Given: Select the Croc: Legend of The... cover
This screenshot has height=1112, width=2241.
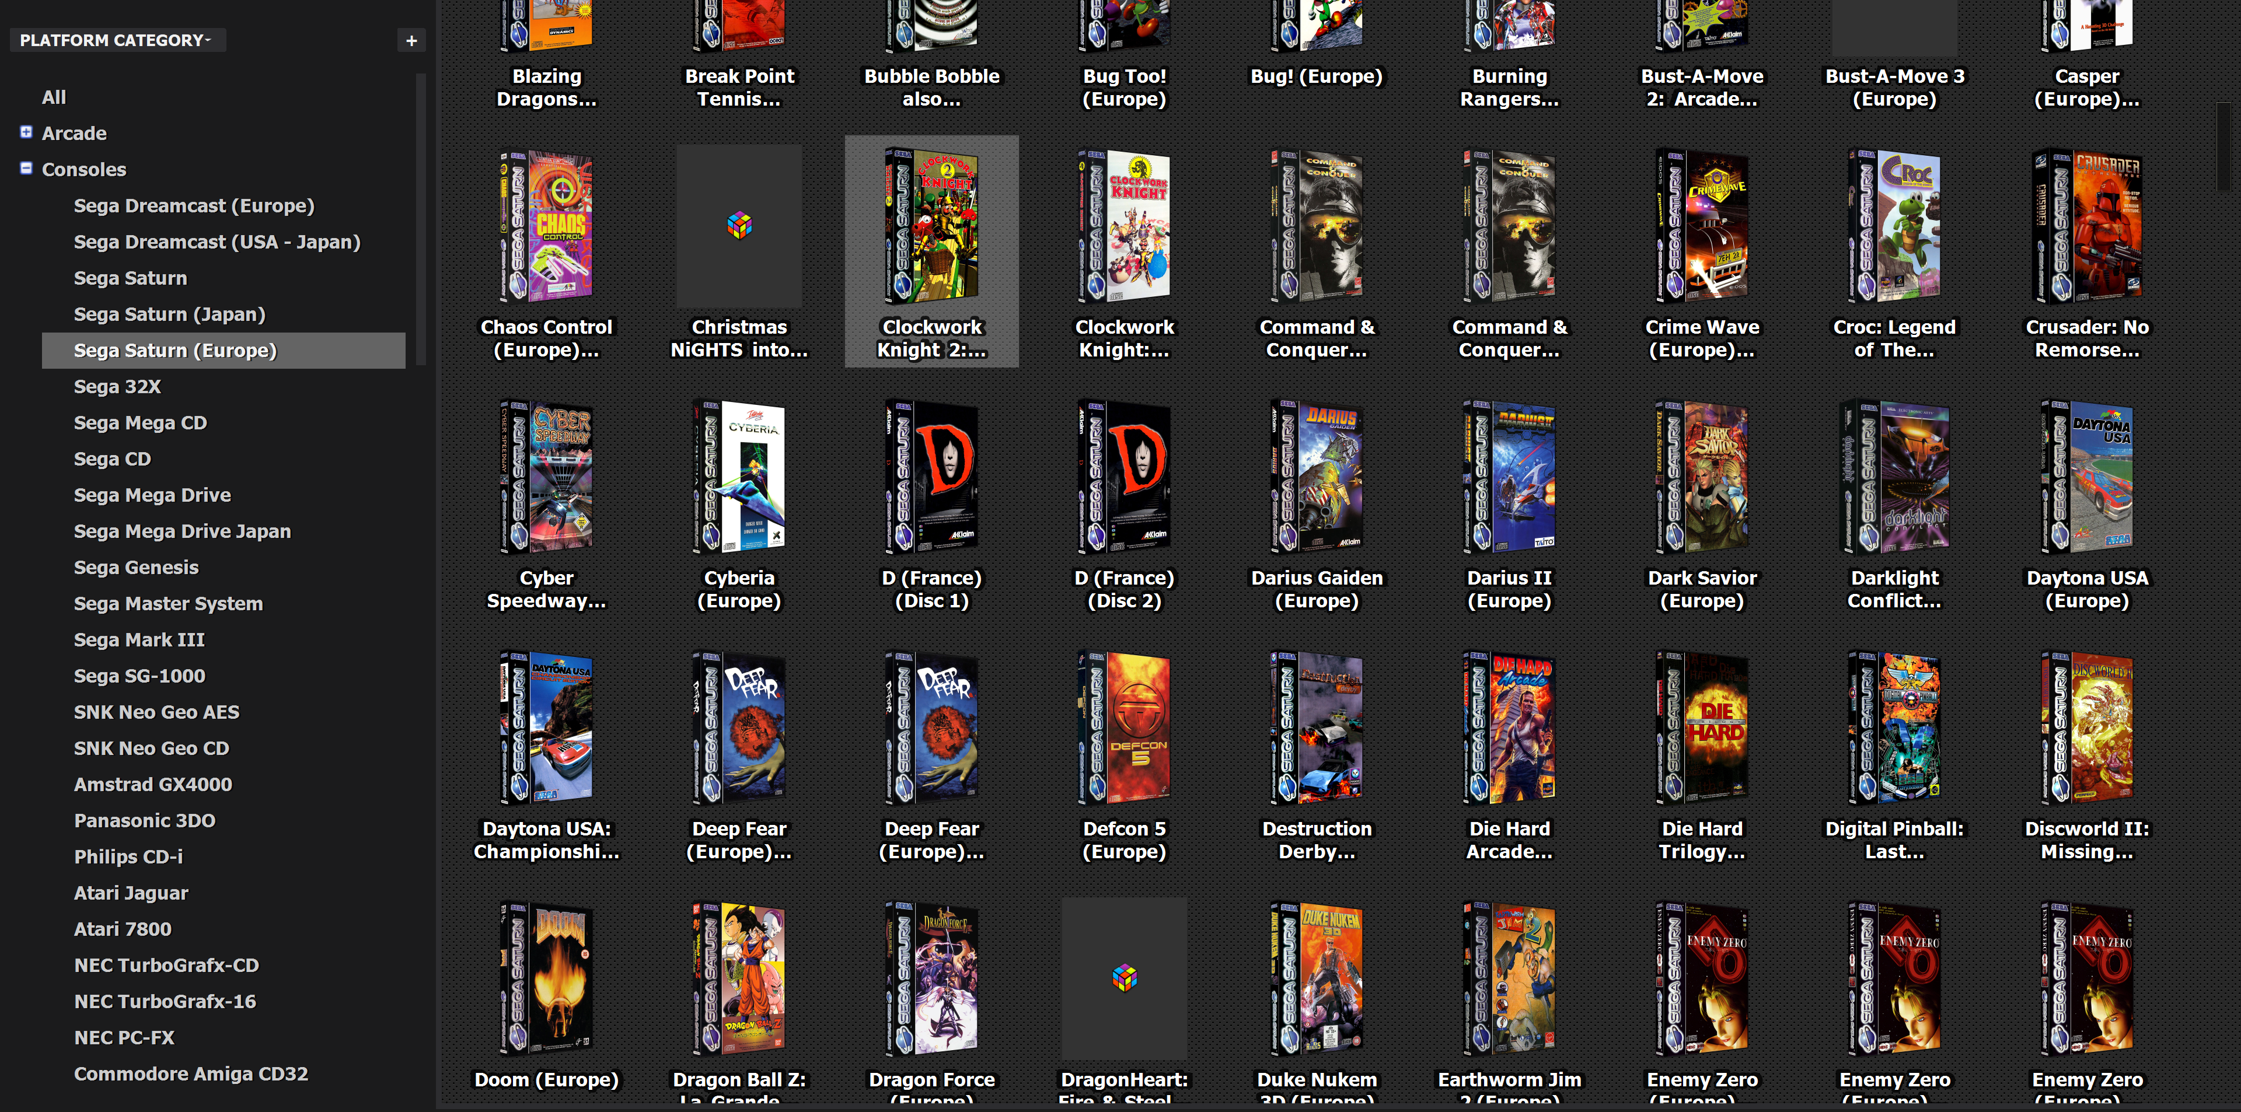Looking at the screenshot, I should [1895, 226].
